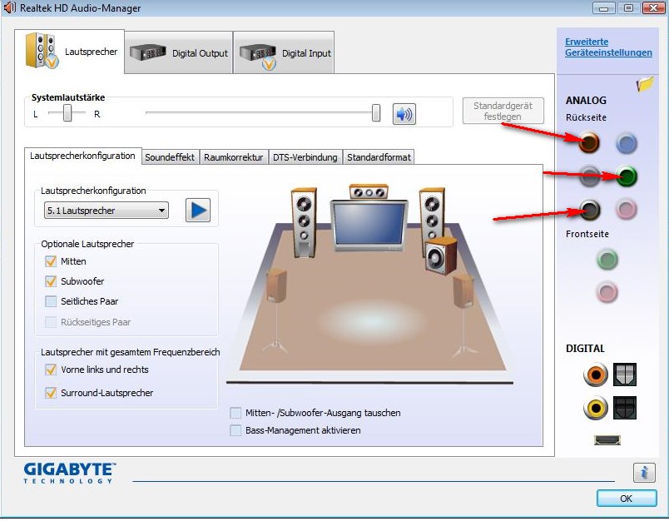669x521 pixels.
Task: Click the upper optical digital connector icon
Action: point(625,375)
